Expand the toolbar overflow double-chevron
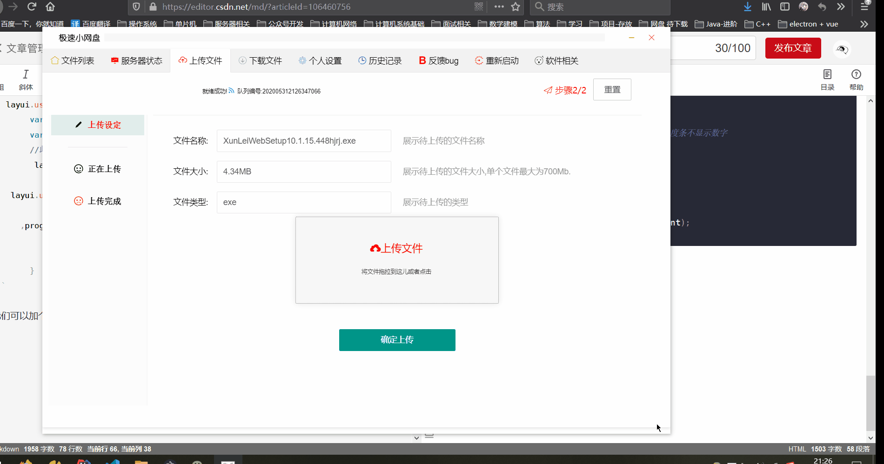884x464 pixels. [x=841, y=7]
